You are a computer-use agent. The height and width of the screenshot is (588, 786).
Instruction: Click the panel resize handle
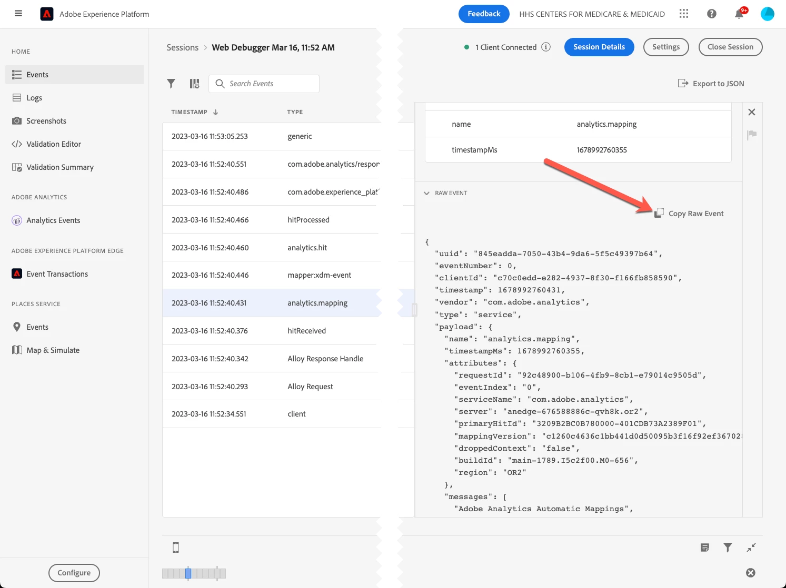pos(414,310)
